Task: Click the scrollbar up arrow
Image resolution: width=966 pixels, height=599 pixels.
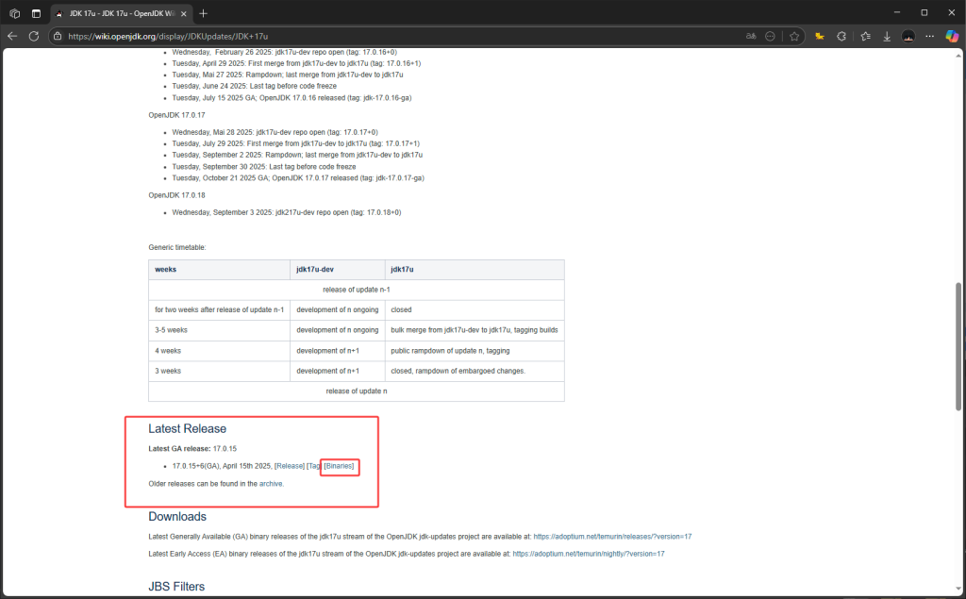Action: (958, 56)
